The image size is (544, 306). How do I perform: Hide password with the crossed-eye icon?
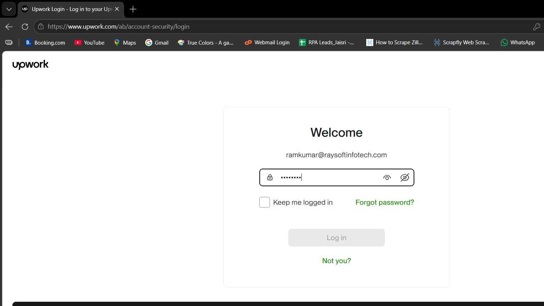(404, 177)
